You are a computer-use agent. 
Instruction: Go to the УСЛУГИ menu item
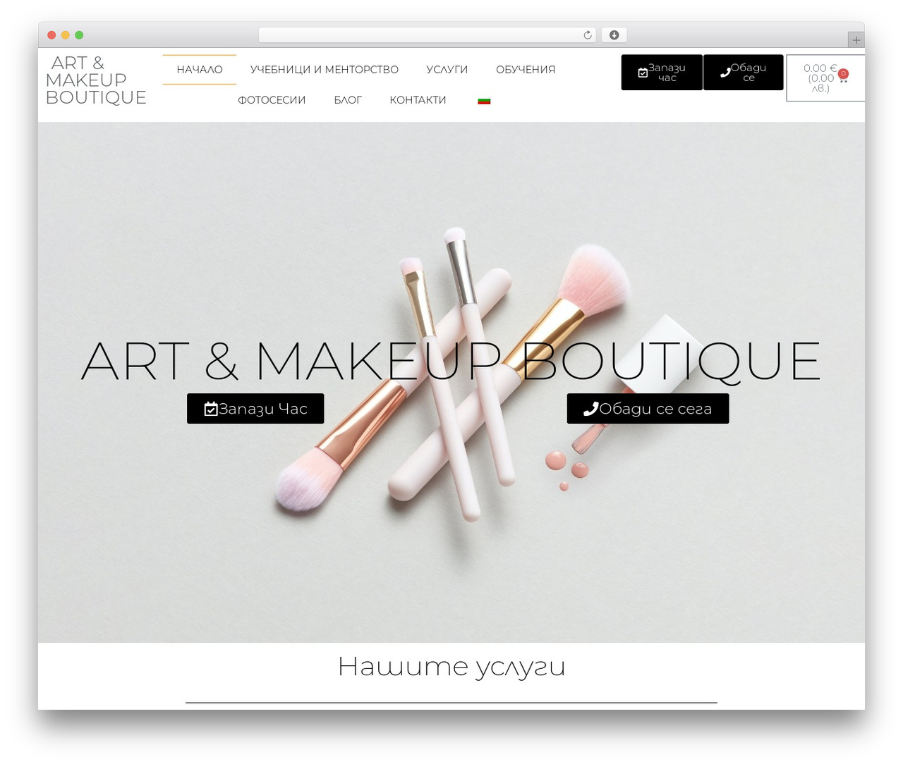click(x=447, y=69)
